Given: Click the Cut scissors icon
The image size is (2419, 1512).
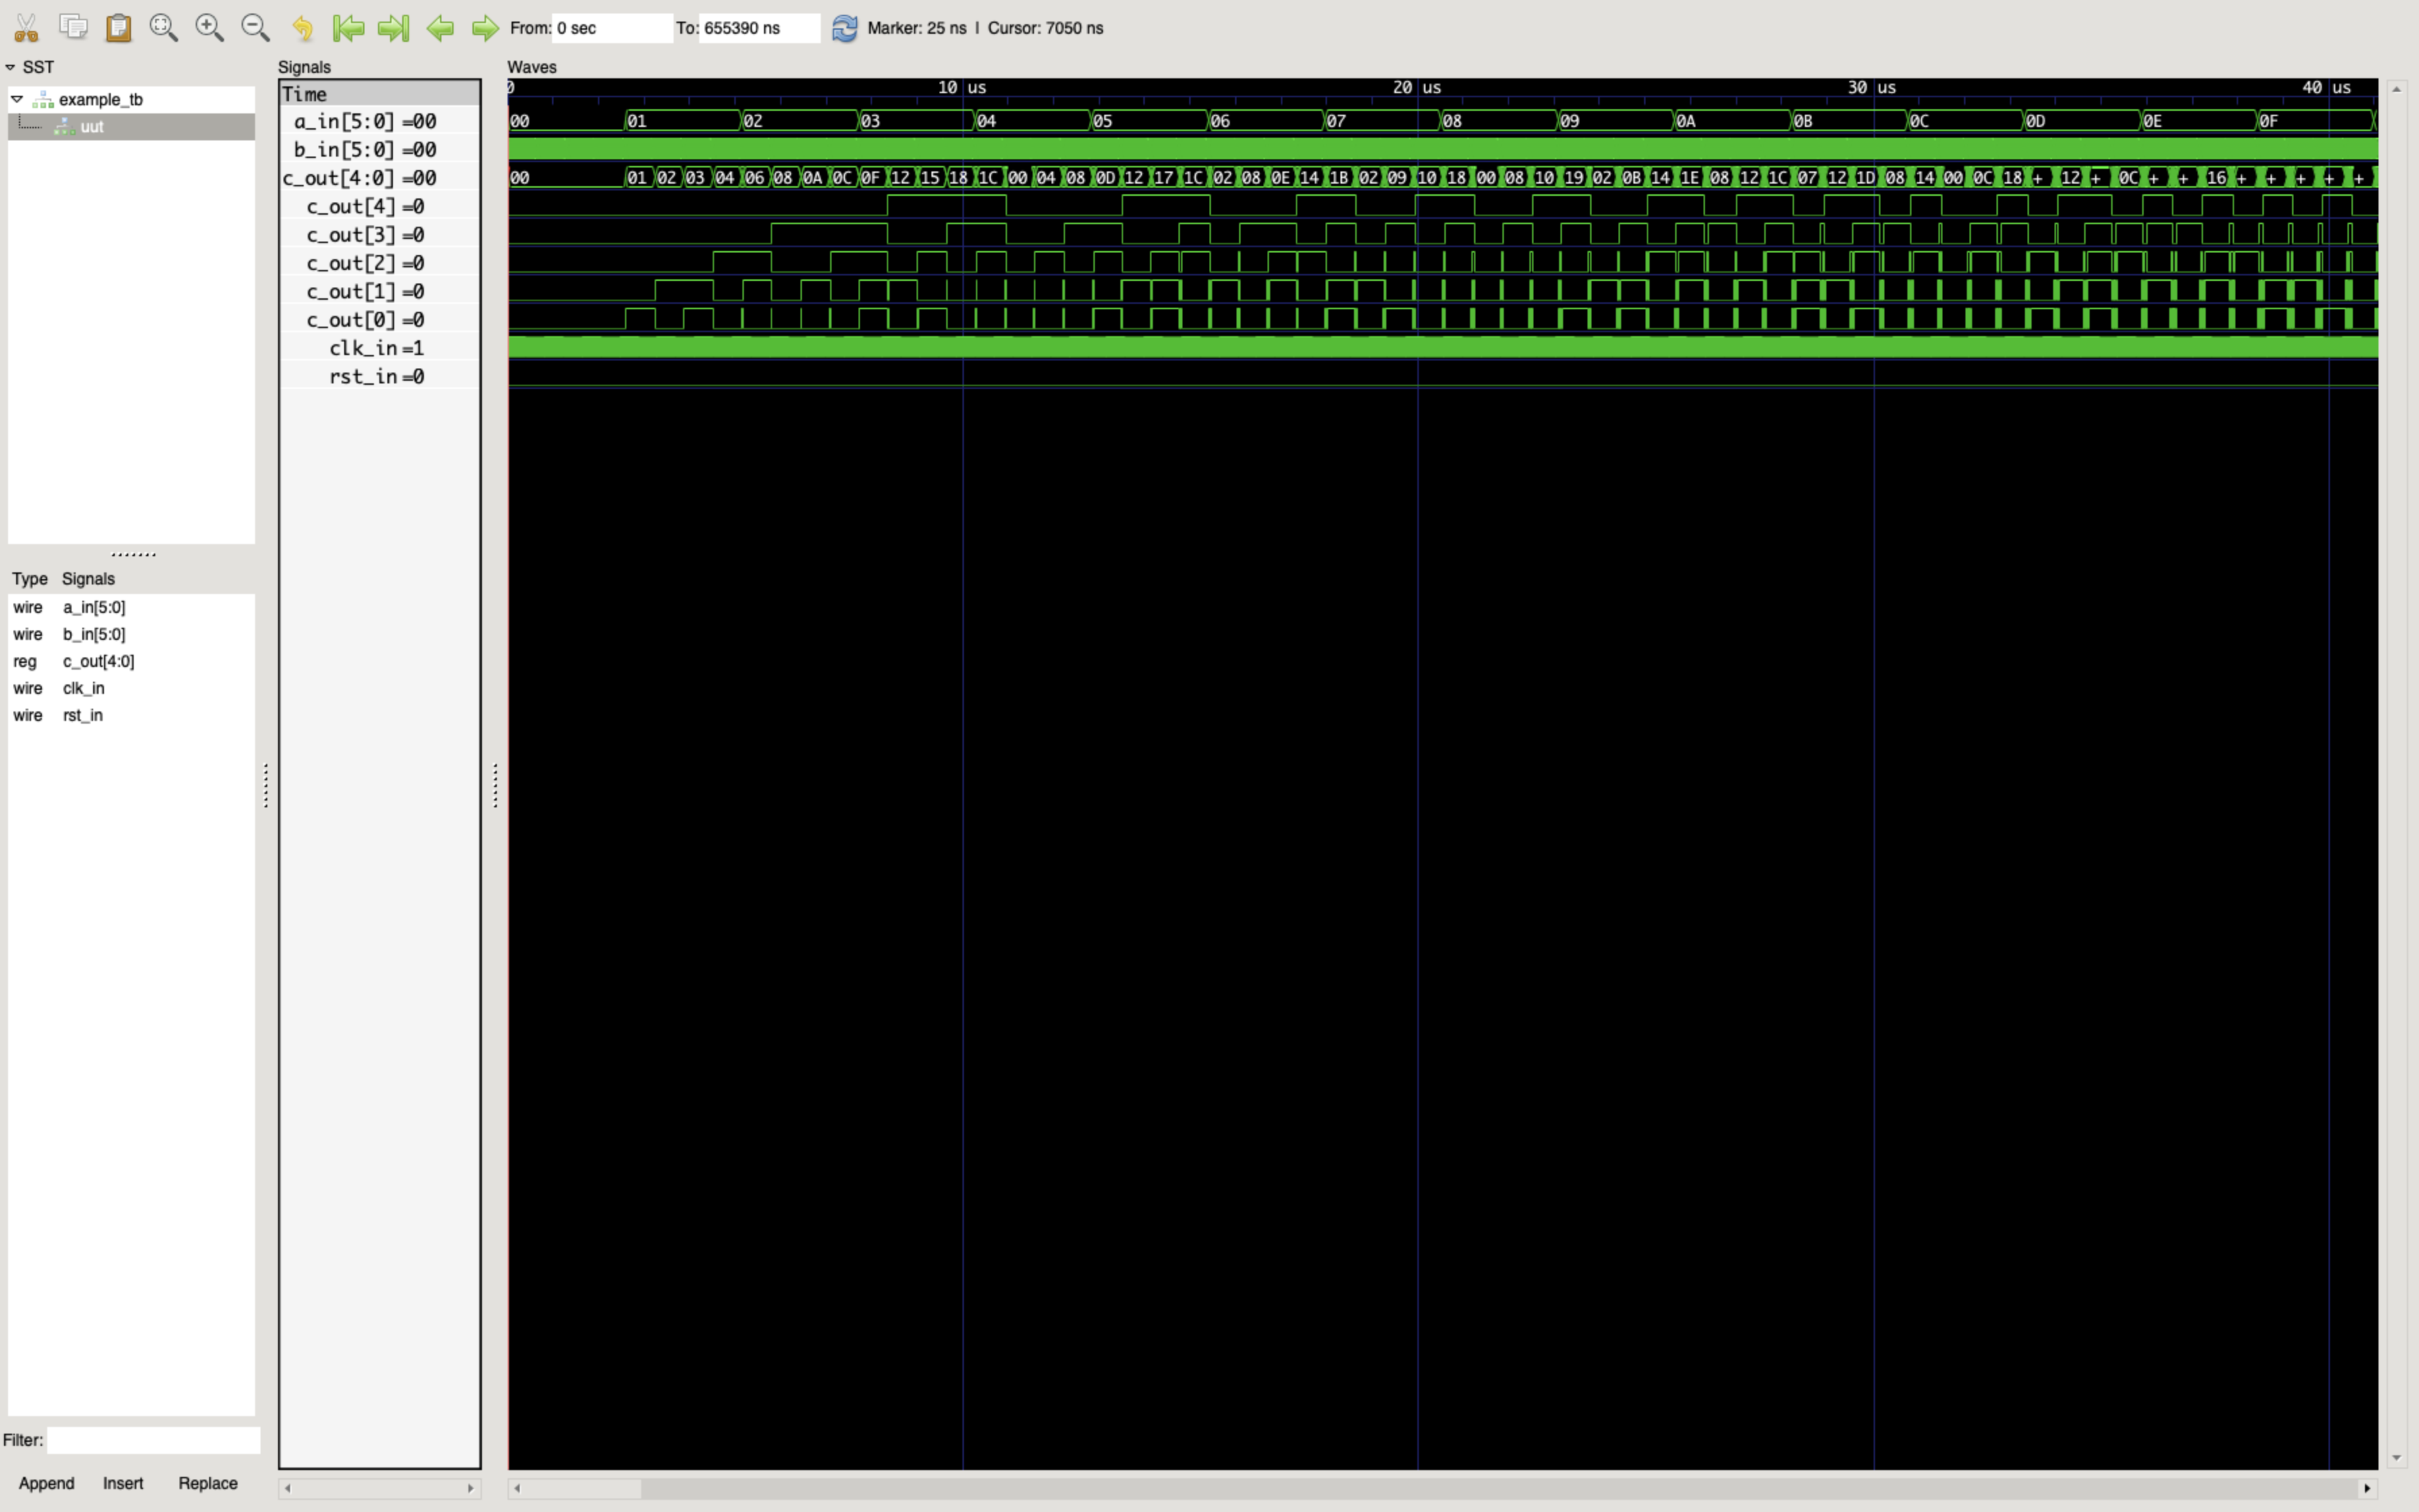Looking at the screenshot, I should coord(26,28).
